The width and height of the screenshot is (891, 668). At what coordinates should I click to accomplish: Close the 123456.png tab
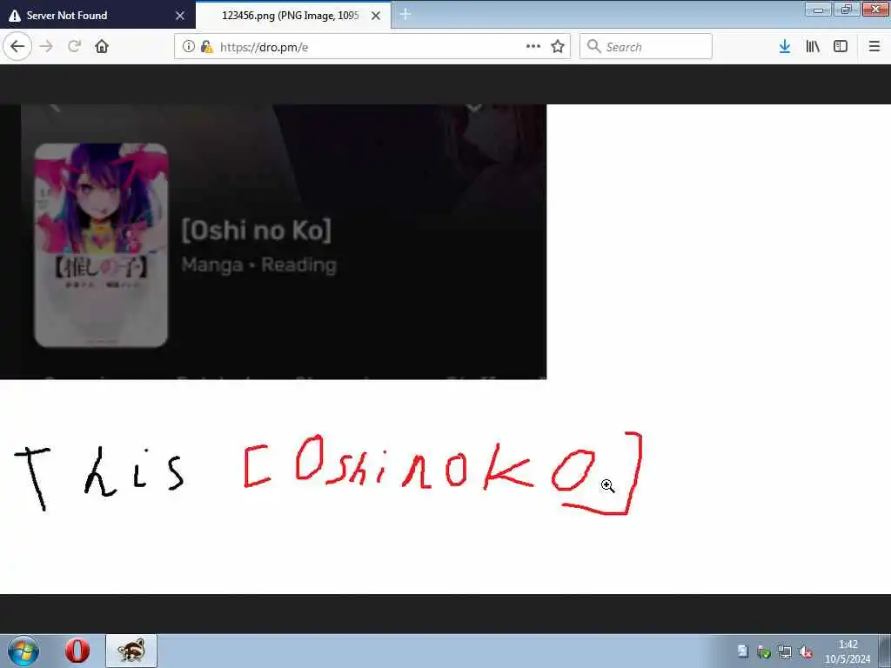[376, 16]
